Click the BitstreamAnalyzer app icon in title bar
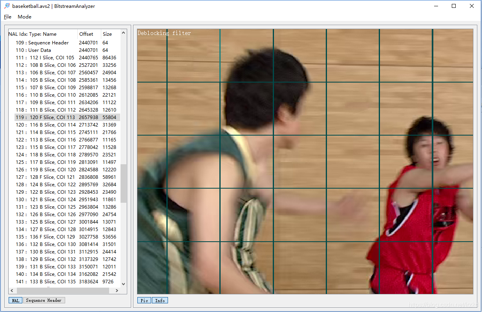 coord(7,6)
